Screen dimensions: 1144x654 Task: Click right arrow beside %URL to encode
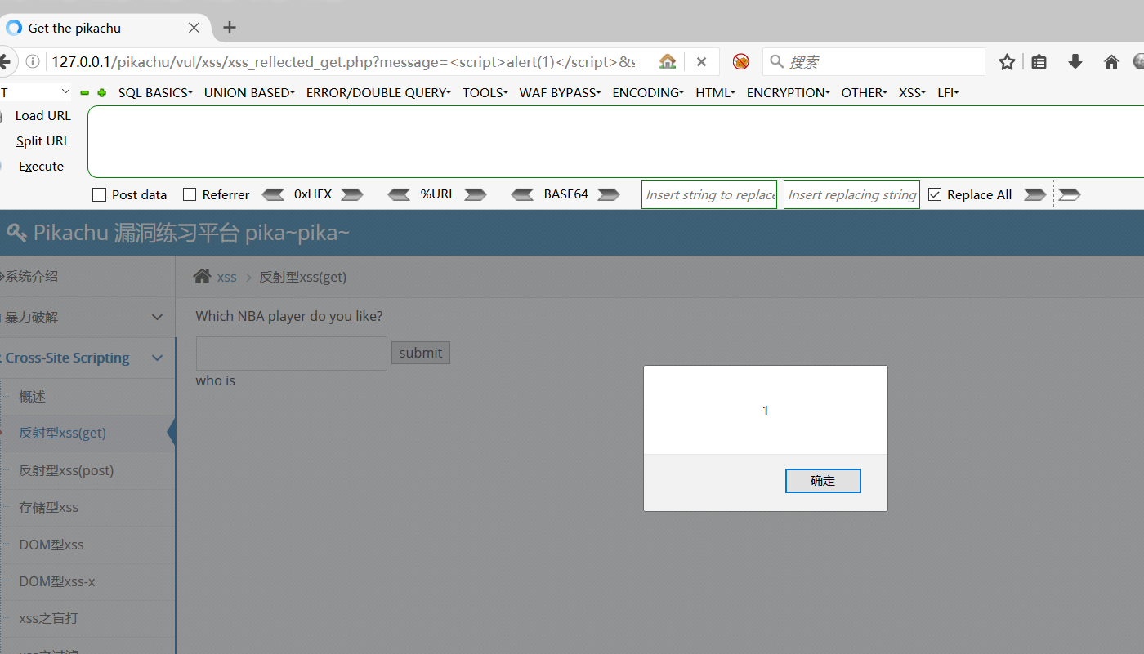(476, 194)
